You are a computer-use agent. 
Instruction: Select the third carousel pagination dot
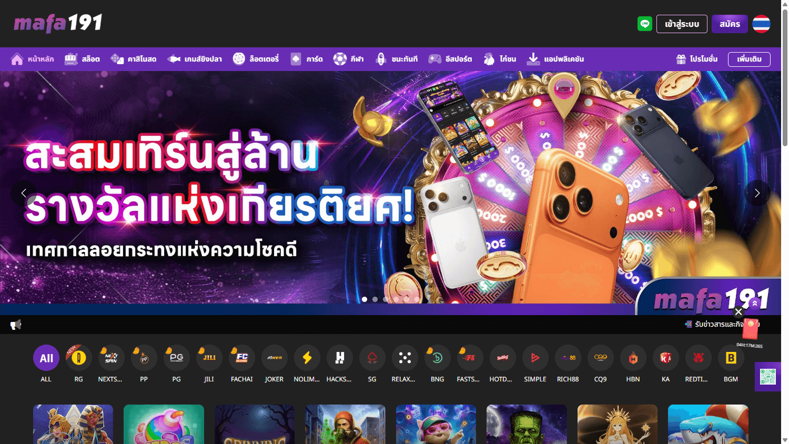(385, 299)
